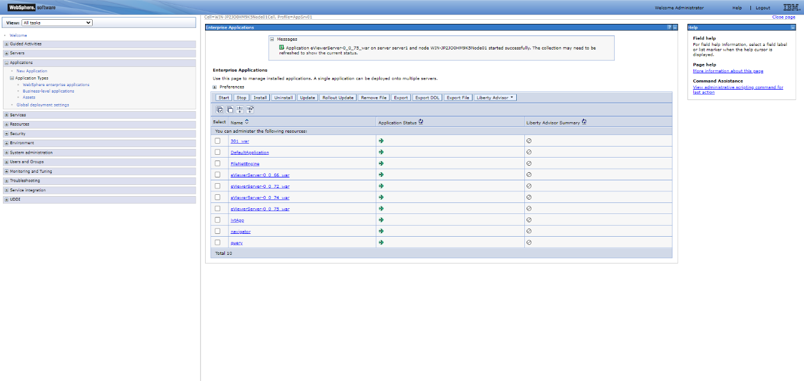Select the eViewerServer-0_0_75_war checkbox
The height and width of the screenshot is (381, 804).
(218, 208)
